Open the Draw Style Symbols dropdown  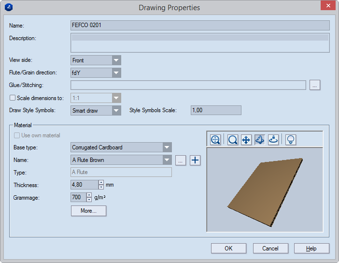[116, 111]
